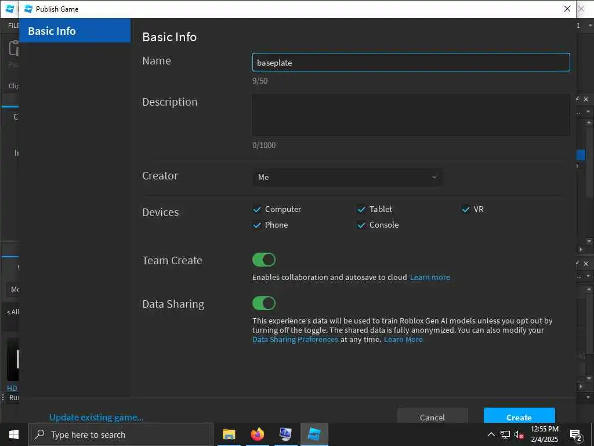
Task: Open Team Create Learn more link
Action: pos(430,277)
